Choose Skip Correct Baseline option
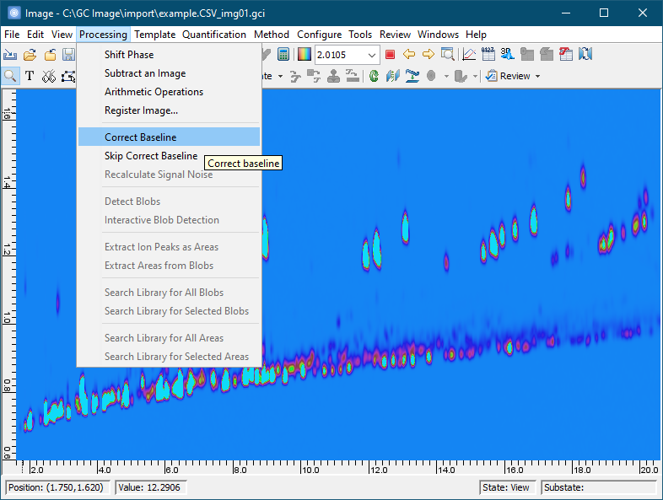 (x=151, y=156)
